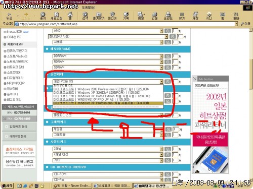Select WINDOWS XP PRO UP AE option
Image resolution: width=253 pixels, height=189 pixels.
tap(108, 99)
